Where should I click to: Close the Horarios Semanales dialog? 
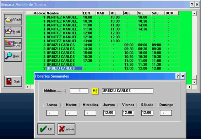183,76
